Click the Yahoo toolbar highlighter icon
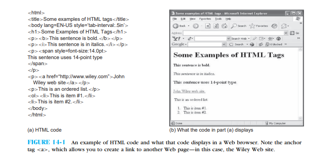 254,39
